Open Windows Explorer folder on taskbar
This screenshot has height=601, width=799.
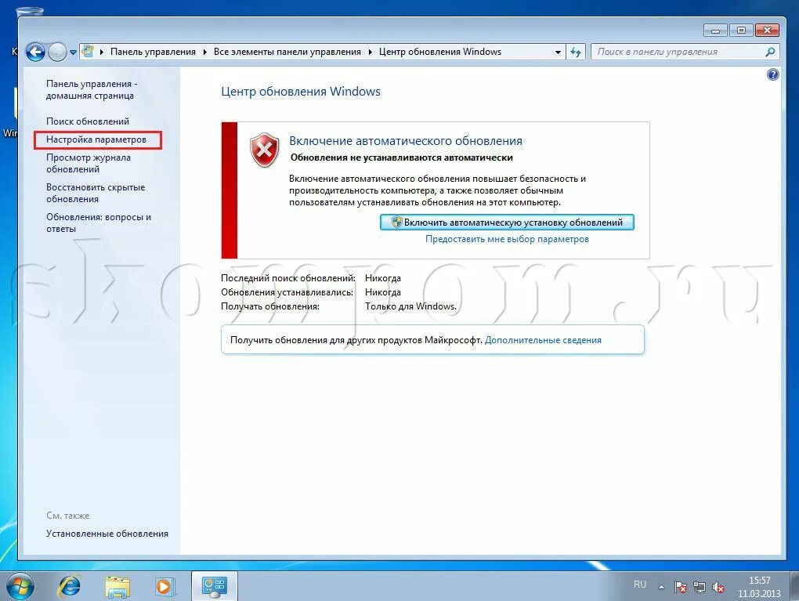pyautogui.click(x=117, y=586)
